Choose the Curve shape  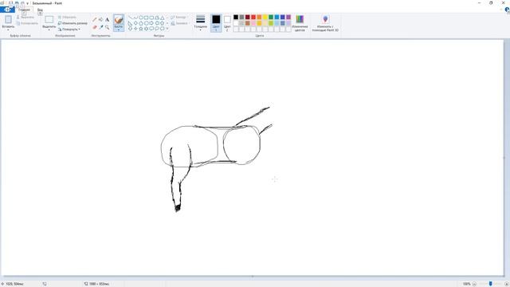(x=135, y=18)
